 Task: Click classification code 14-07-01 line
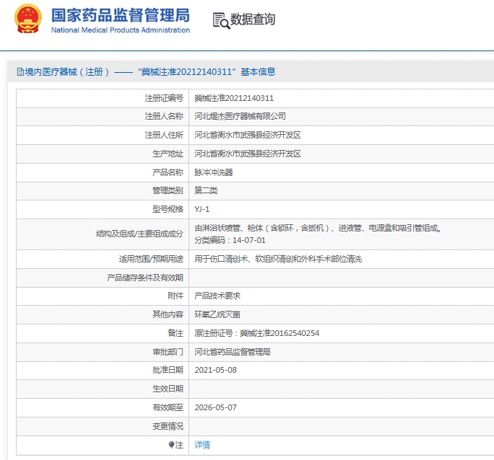(230, 240)
